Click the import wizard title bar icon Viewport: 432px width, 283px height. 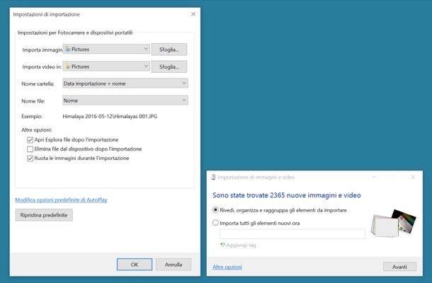(x=212, y=177)
